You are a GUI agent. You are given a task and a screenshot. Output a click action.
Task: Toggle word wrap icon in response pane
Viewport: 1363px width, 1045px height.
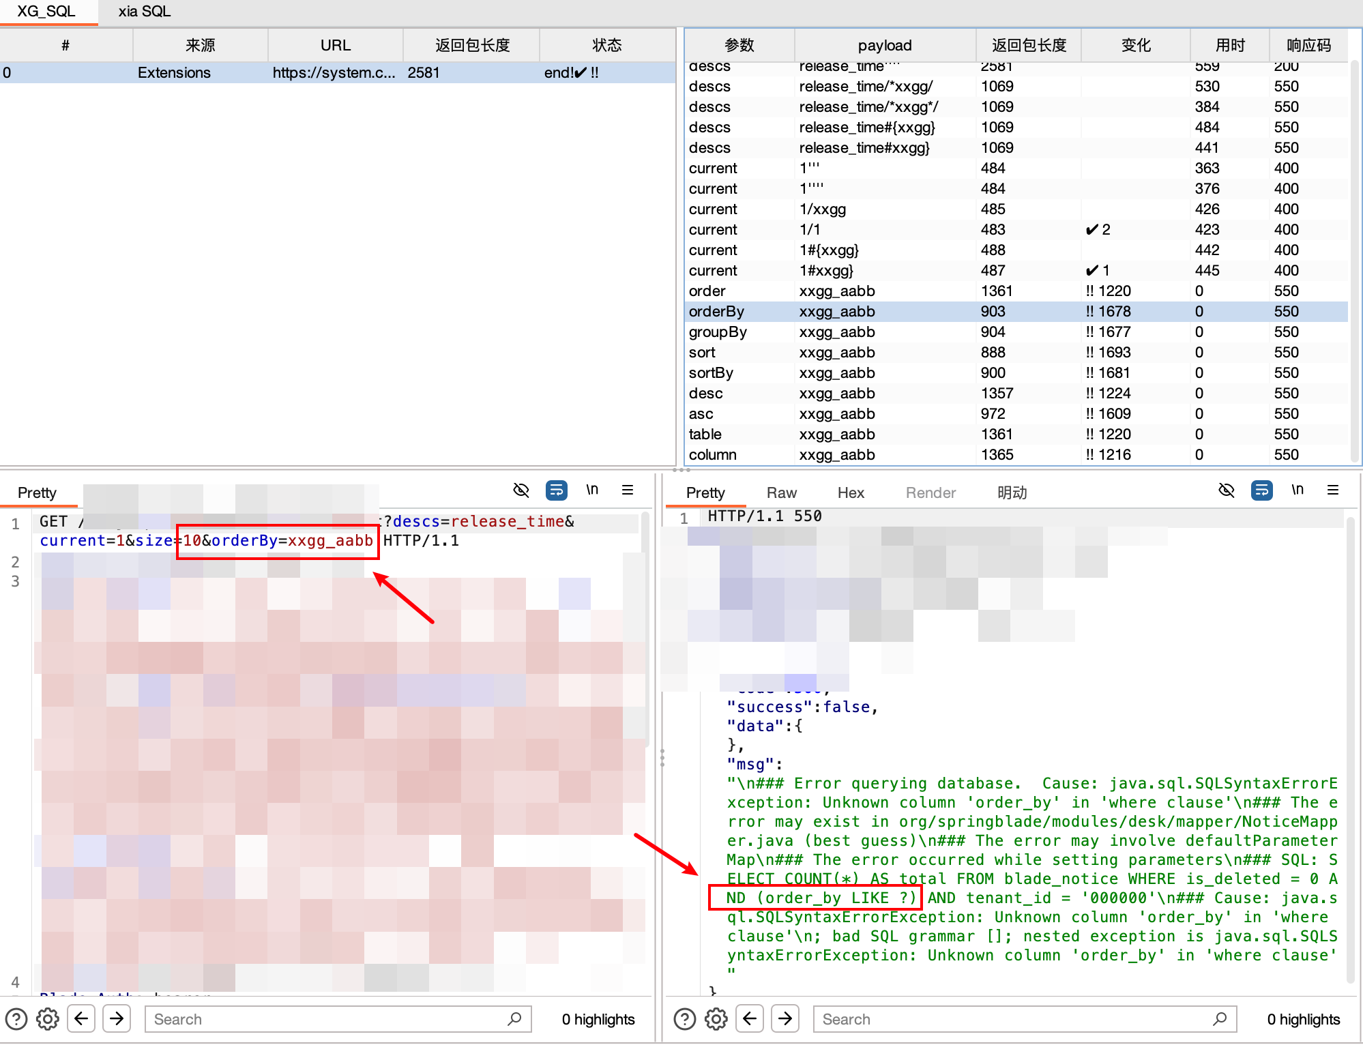point(1262,490)
